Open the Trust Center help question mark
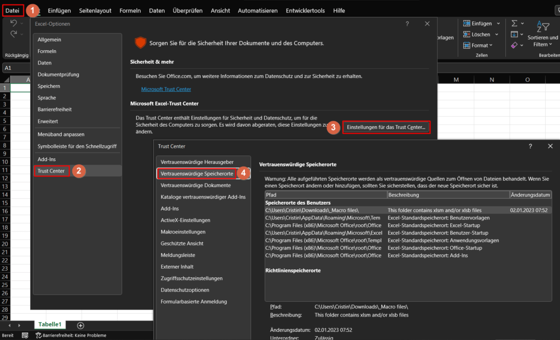The height and width of the screenshot is (340, 560). click(530, 146)
